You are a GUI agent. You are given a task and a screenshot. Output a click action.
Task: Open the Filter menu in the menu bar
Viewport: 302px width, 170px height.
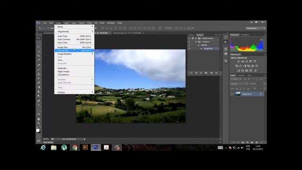tap(89, 23)
